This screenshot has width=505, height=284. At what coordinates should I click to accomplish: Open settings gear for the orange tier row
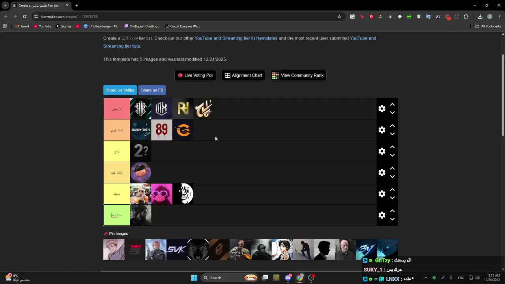[x=382, y=130]
